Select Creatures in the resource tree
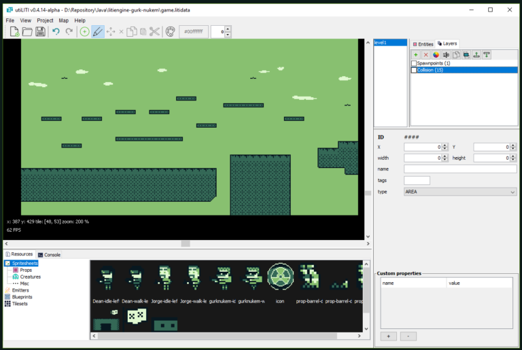522x350 pixels. [31, 277]
